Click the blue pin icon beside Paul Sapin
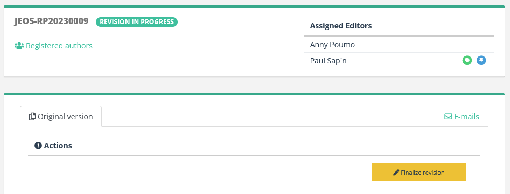510x194 pixels. coord(481,60)
